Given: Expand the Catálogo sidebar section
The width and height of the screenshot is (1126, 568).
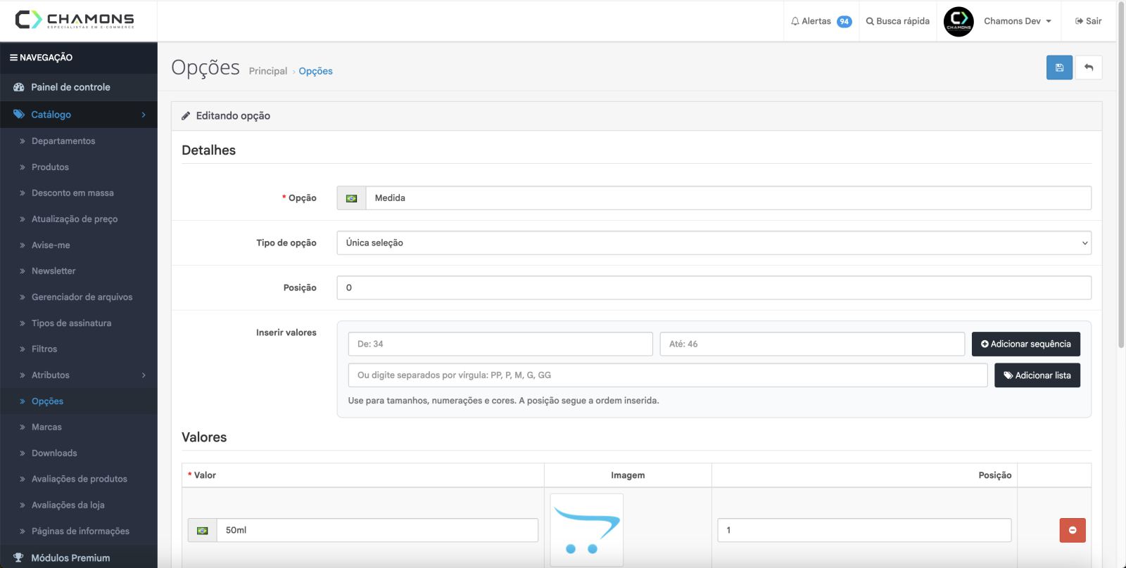Looking at the screenshot, I should 79,115.
